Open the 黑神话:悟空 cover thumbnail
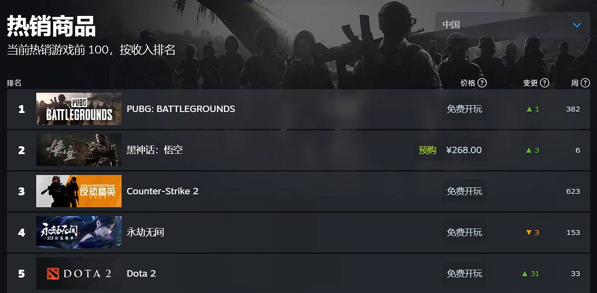The image size is (597, 293). point(79,150)
